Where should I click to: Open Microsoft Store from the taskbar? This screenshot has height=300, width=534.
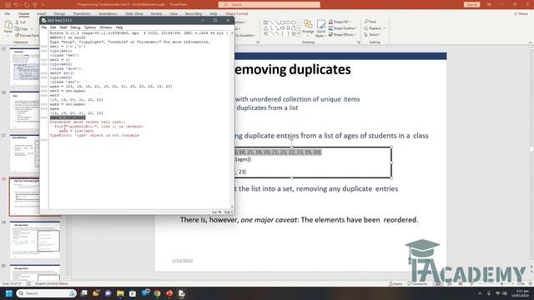pyautogui.click(x=133, y=293)
